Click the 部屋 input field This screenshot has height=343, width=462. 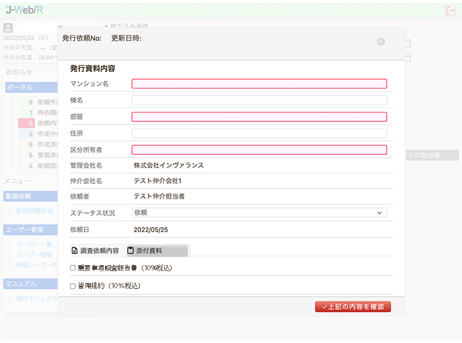(x=259, y=117)
